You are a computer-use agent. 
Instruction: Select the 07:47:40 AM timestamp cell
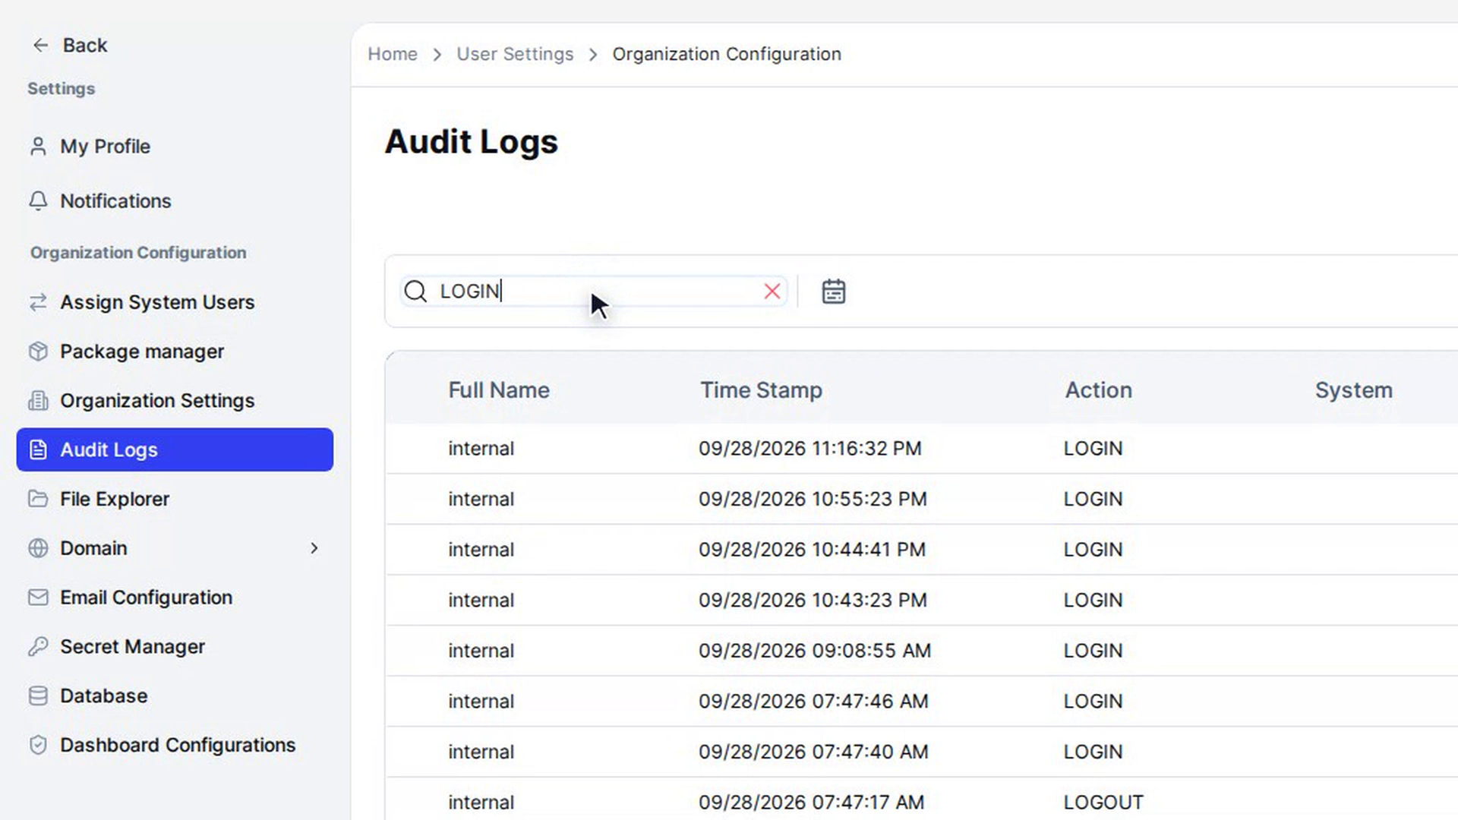point(813,752)
